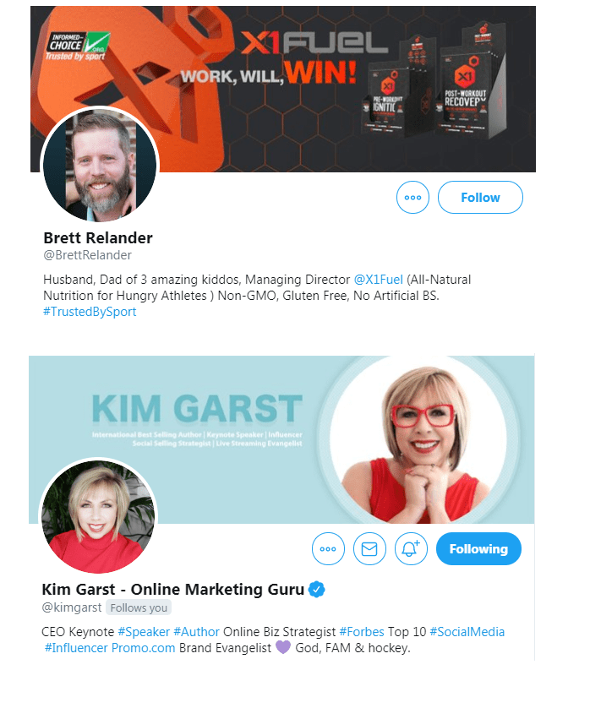
Task: Unfollow via the Following button
Action: [x=478, y=548]
